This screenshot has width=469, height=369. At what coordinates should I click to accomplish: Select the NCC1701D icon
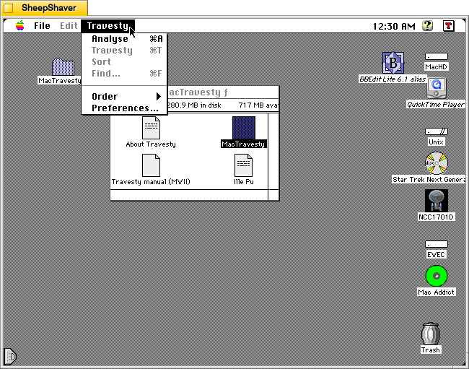(x=437, y=201)
